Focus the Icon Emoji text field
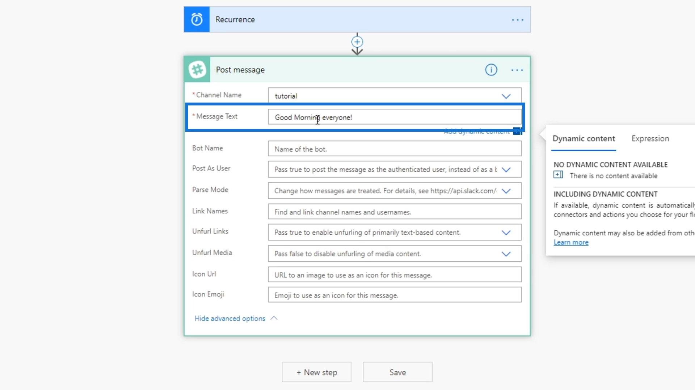 click(395, 295)
